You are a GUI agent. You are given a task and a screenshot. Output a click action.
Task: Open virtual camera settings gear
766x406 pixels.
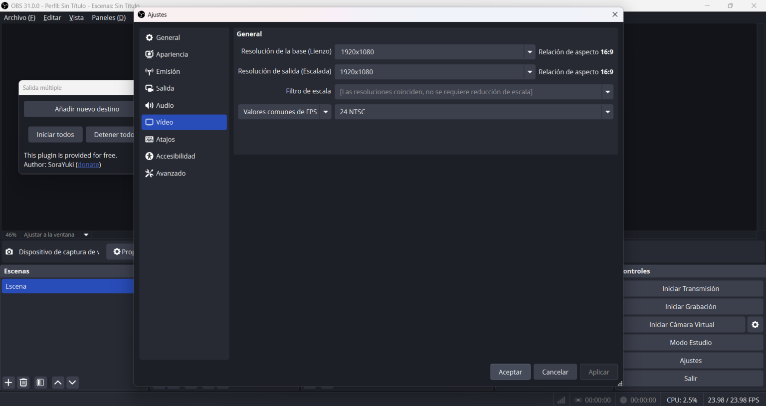pos(755,325)
